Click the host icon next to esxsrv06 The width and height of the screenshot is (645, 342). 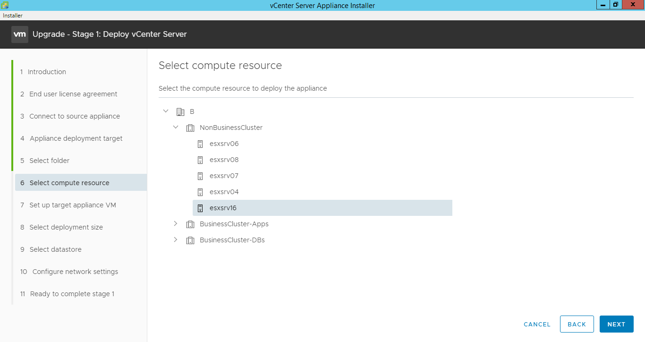[x=200, y=143]
